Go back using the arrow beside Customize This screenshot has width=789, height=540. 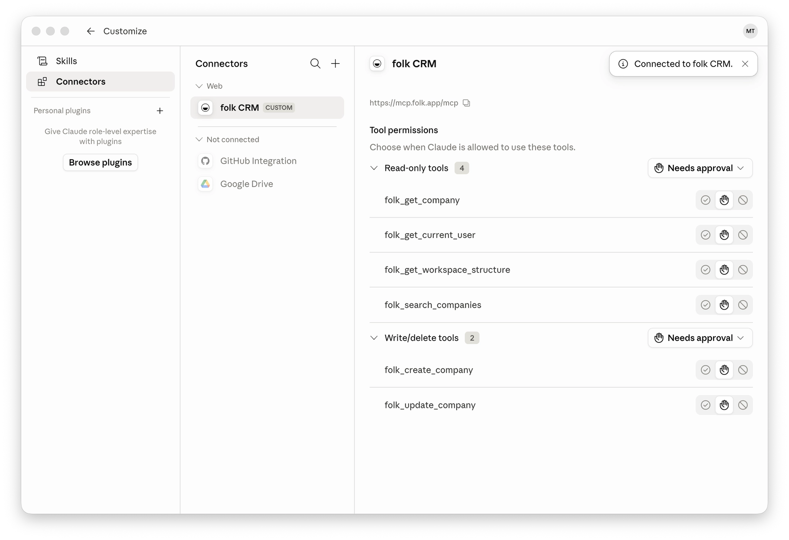pos(91,31)
